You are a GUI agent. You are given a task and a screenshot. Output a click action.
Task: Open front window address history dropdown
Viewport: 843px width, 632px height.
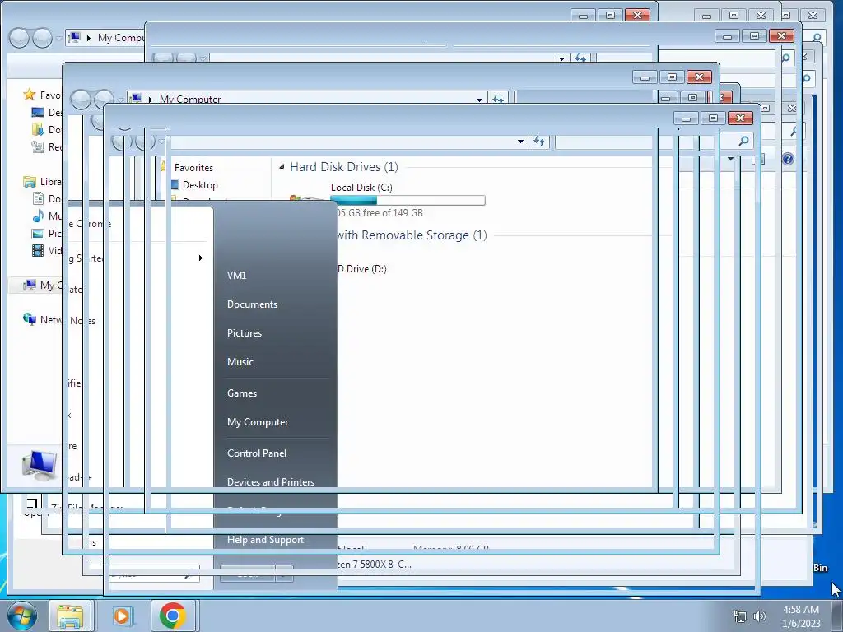[x=520, y=142]
